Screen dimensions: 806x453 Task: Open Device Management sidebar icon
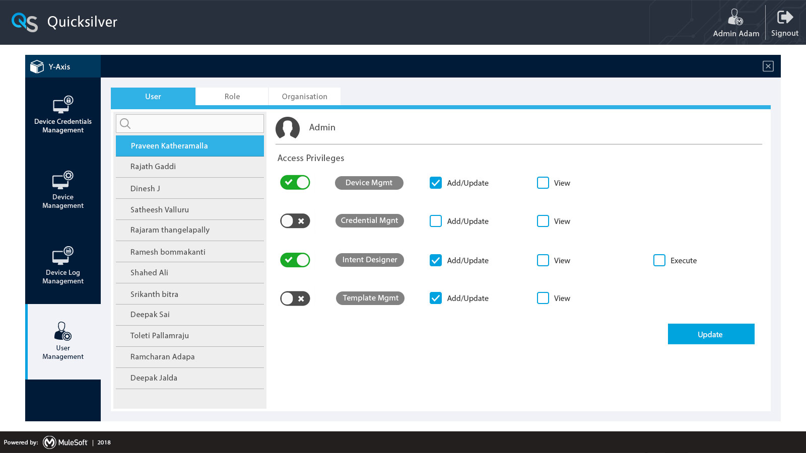[63, 180]
